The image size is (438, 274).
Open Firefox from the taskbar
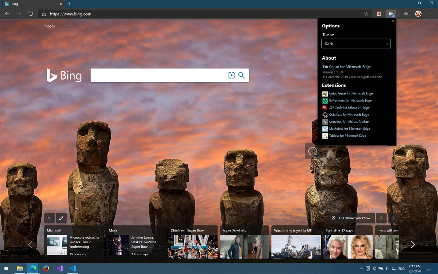point(46,269)
